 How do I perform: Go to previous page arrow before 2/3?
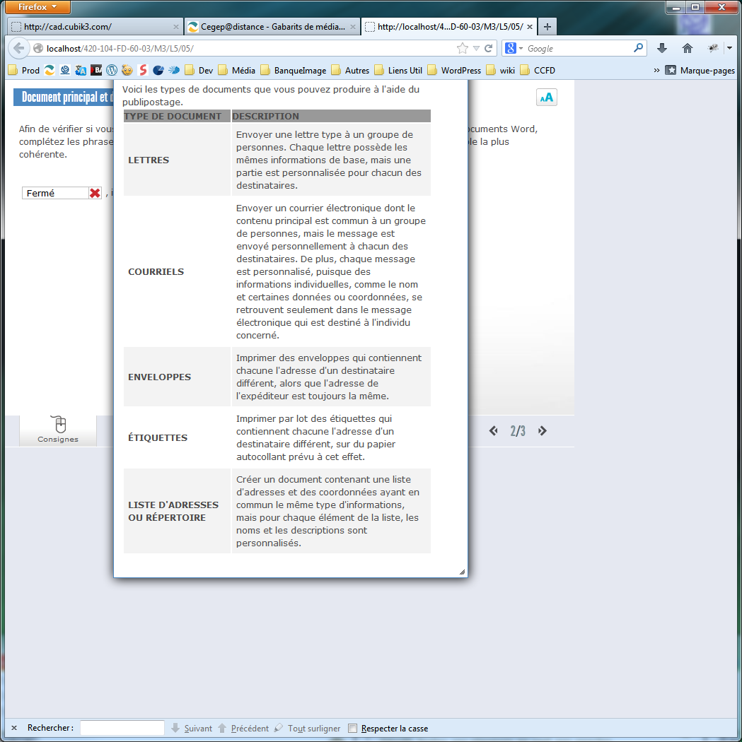493,431
